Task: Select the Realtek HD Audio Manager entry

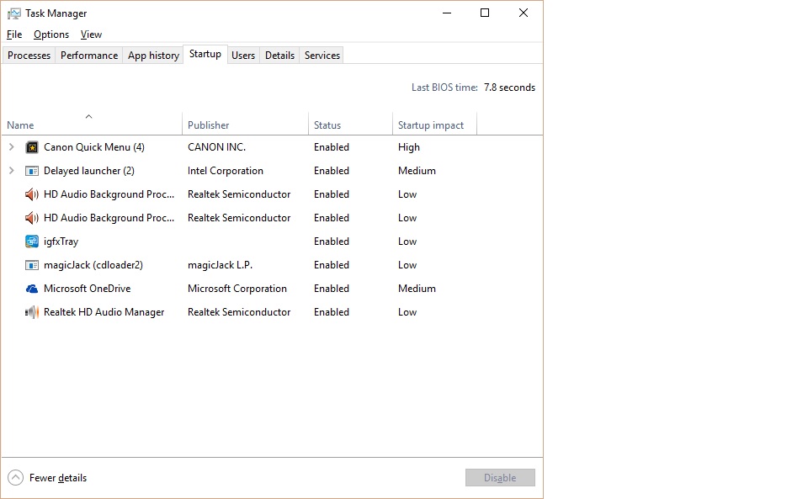Action: [x=272, y=312]
